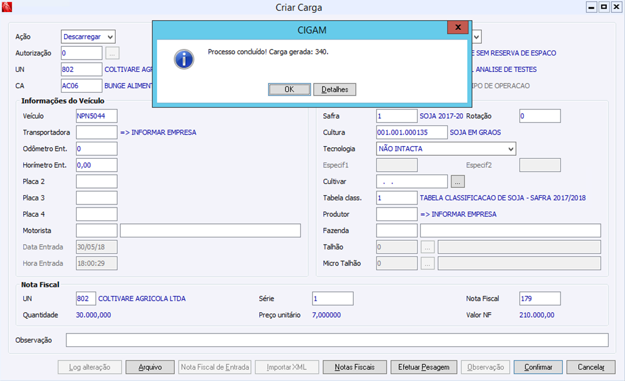
Task: Click the Especif2 field
Action: click(540, 165)
